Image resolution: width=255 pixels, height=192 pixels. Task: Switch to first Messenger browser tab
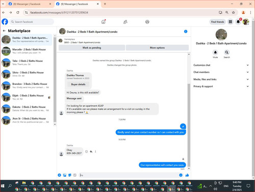coord(30,4)
